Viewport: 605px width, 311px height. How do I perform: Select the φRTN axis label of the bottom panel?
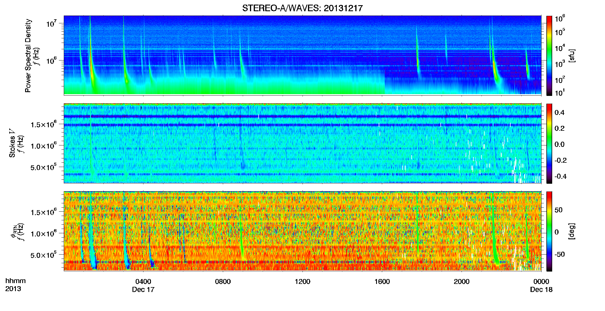tap(13, 232)
